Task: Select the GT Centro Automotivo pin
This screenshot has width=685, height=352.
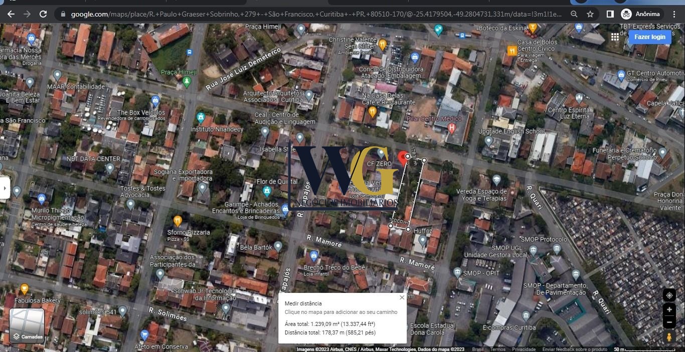Action: tap(622, 75)
